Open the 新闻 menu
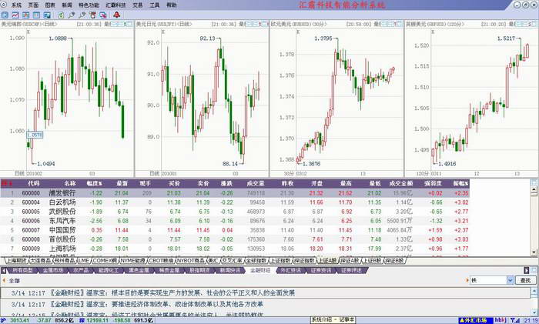The height and width of the screenshot is (324, 539). click(x=67, y=5)
